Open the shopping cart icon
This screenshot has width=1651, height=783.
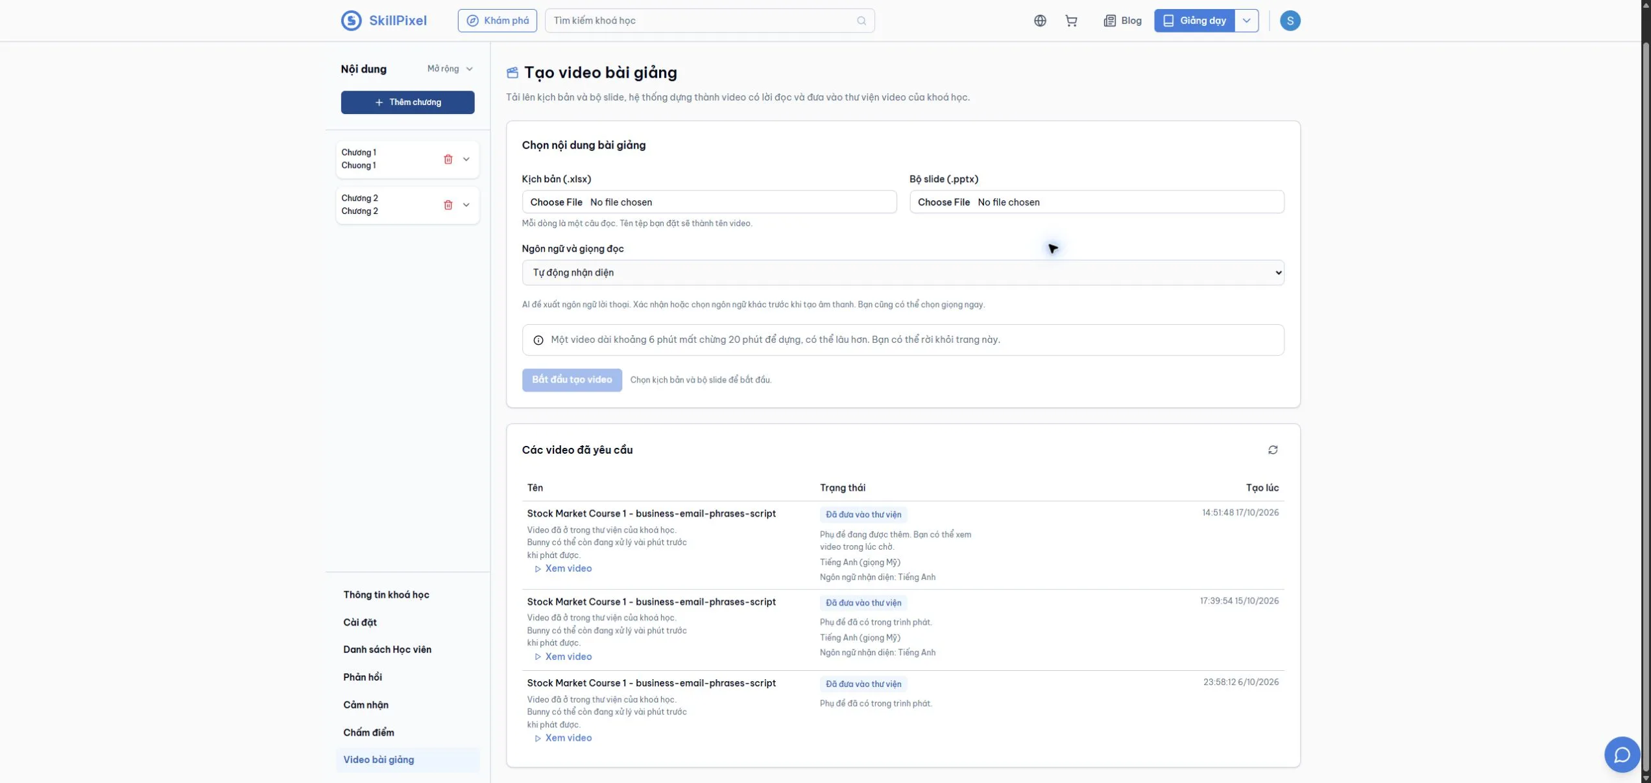coord(1071,21)
